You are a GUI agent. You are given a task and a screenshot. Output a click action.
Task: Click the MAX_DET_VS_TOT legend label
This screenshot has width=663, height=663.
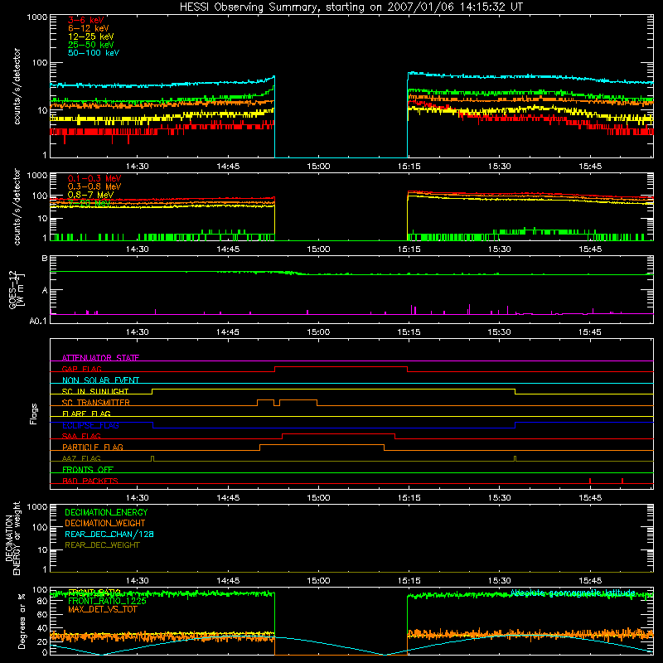[x=102, y=609]
